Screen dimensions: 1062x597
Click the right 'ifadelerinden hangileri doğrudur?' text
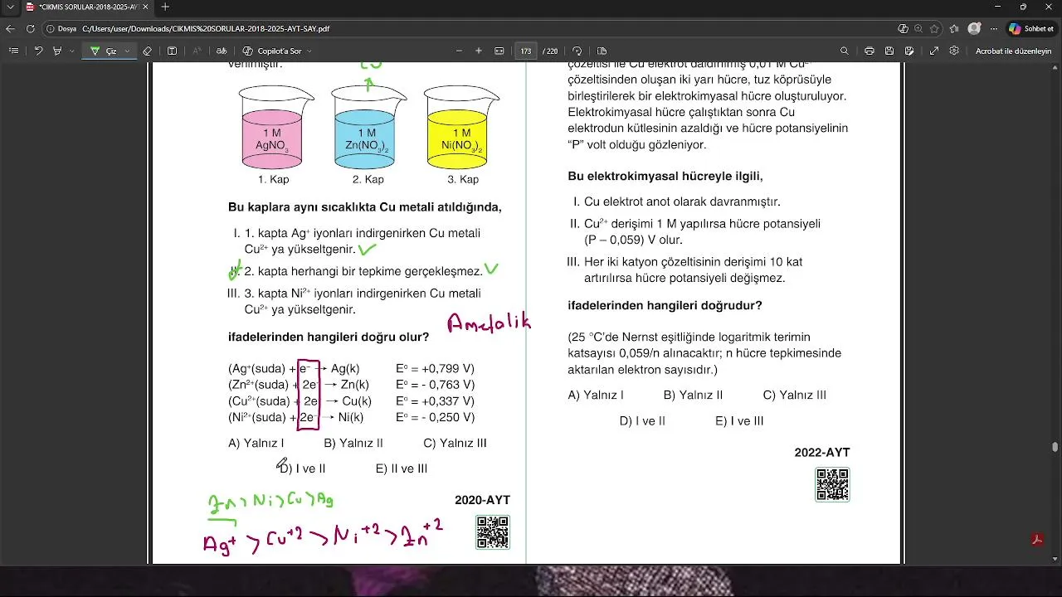pyautogui.click(x=665, y=305)
